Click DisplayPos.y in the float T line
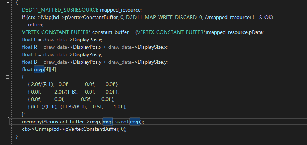Viewport: 307px width, 145px height. 87,54
